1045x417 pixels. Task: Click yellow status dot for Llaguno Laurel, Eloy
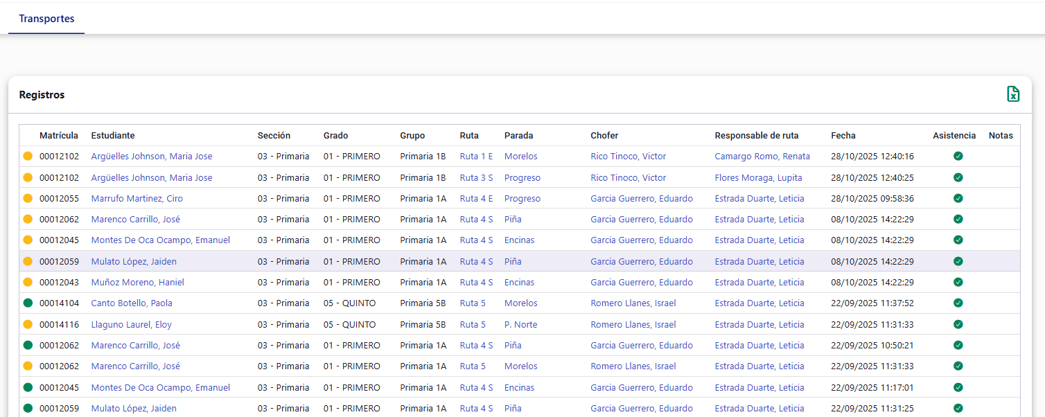tap(28, 324)
